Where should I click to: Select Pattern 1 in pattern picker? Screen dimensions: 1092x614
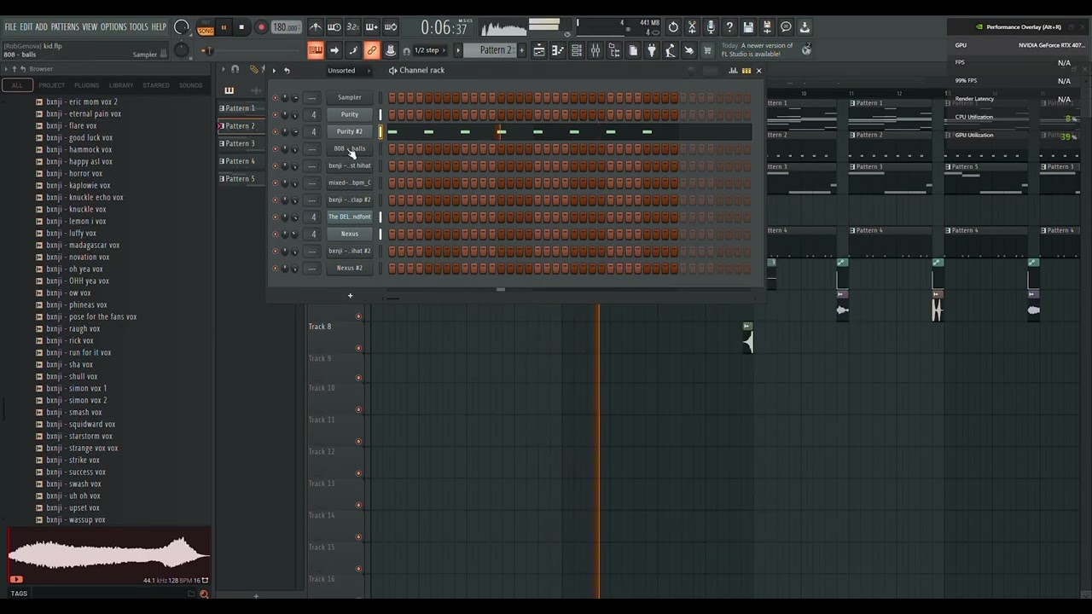click(x=239, y=108)
